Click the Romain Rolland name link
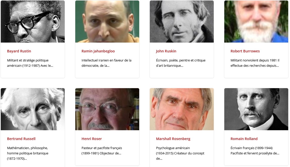The image size is (290, 167). coord(244,139)
